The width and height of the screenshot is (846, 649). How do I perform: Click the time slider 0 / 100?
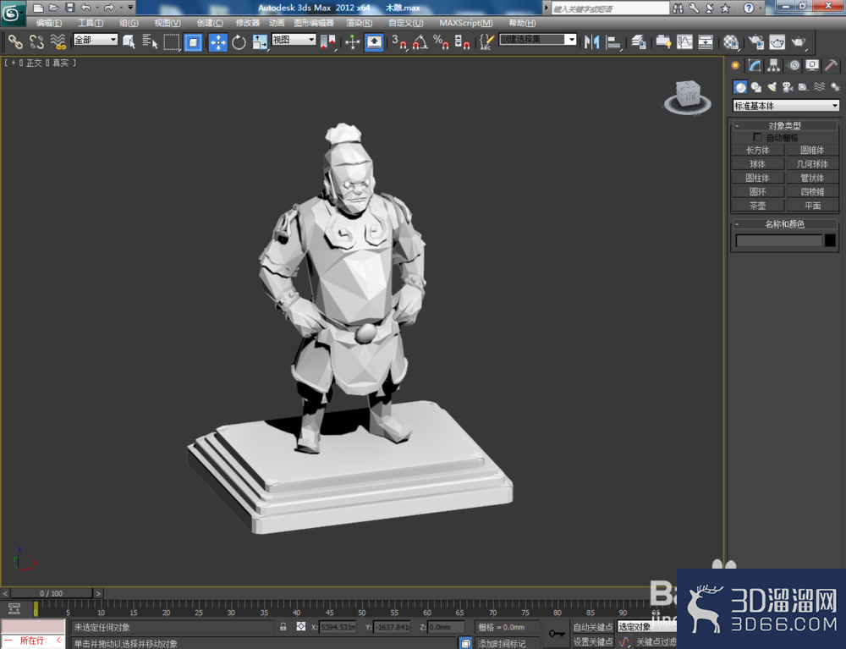click(52, 593)
